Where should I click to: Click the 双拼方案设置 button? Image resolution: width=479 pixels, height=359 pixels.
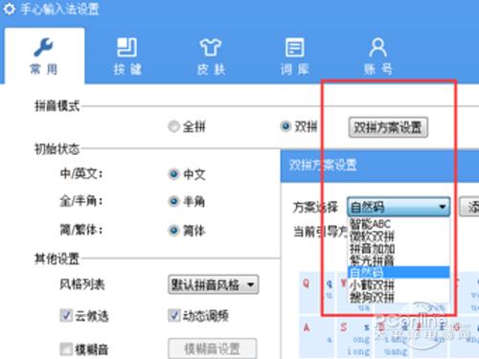(388, 127)
